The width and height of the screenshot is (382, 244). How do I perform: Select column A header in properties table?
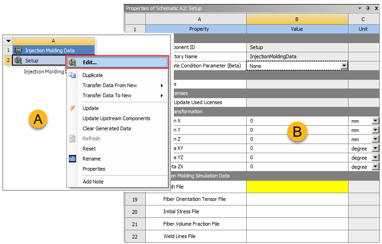coord(196,19)
